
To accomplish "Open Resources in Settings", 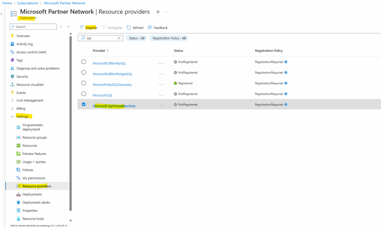I will (x=30, y=146).
